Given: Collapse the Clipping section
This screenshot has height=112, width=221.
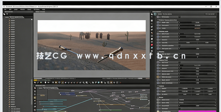Looking at the screenshot, I should pos(158,52).
